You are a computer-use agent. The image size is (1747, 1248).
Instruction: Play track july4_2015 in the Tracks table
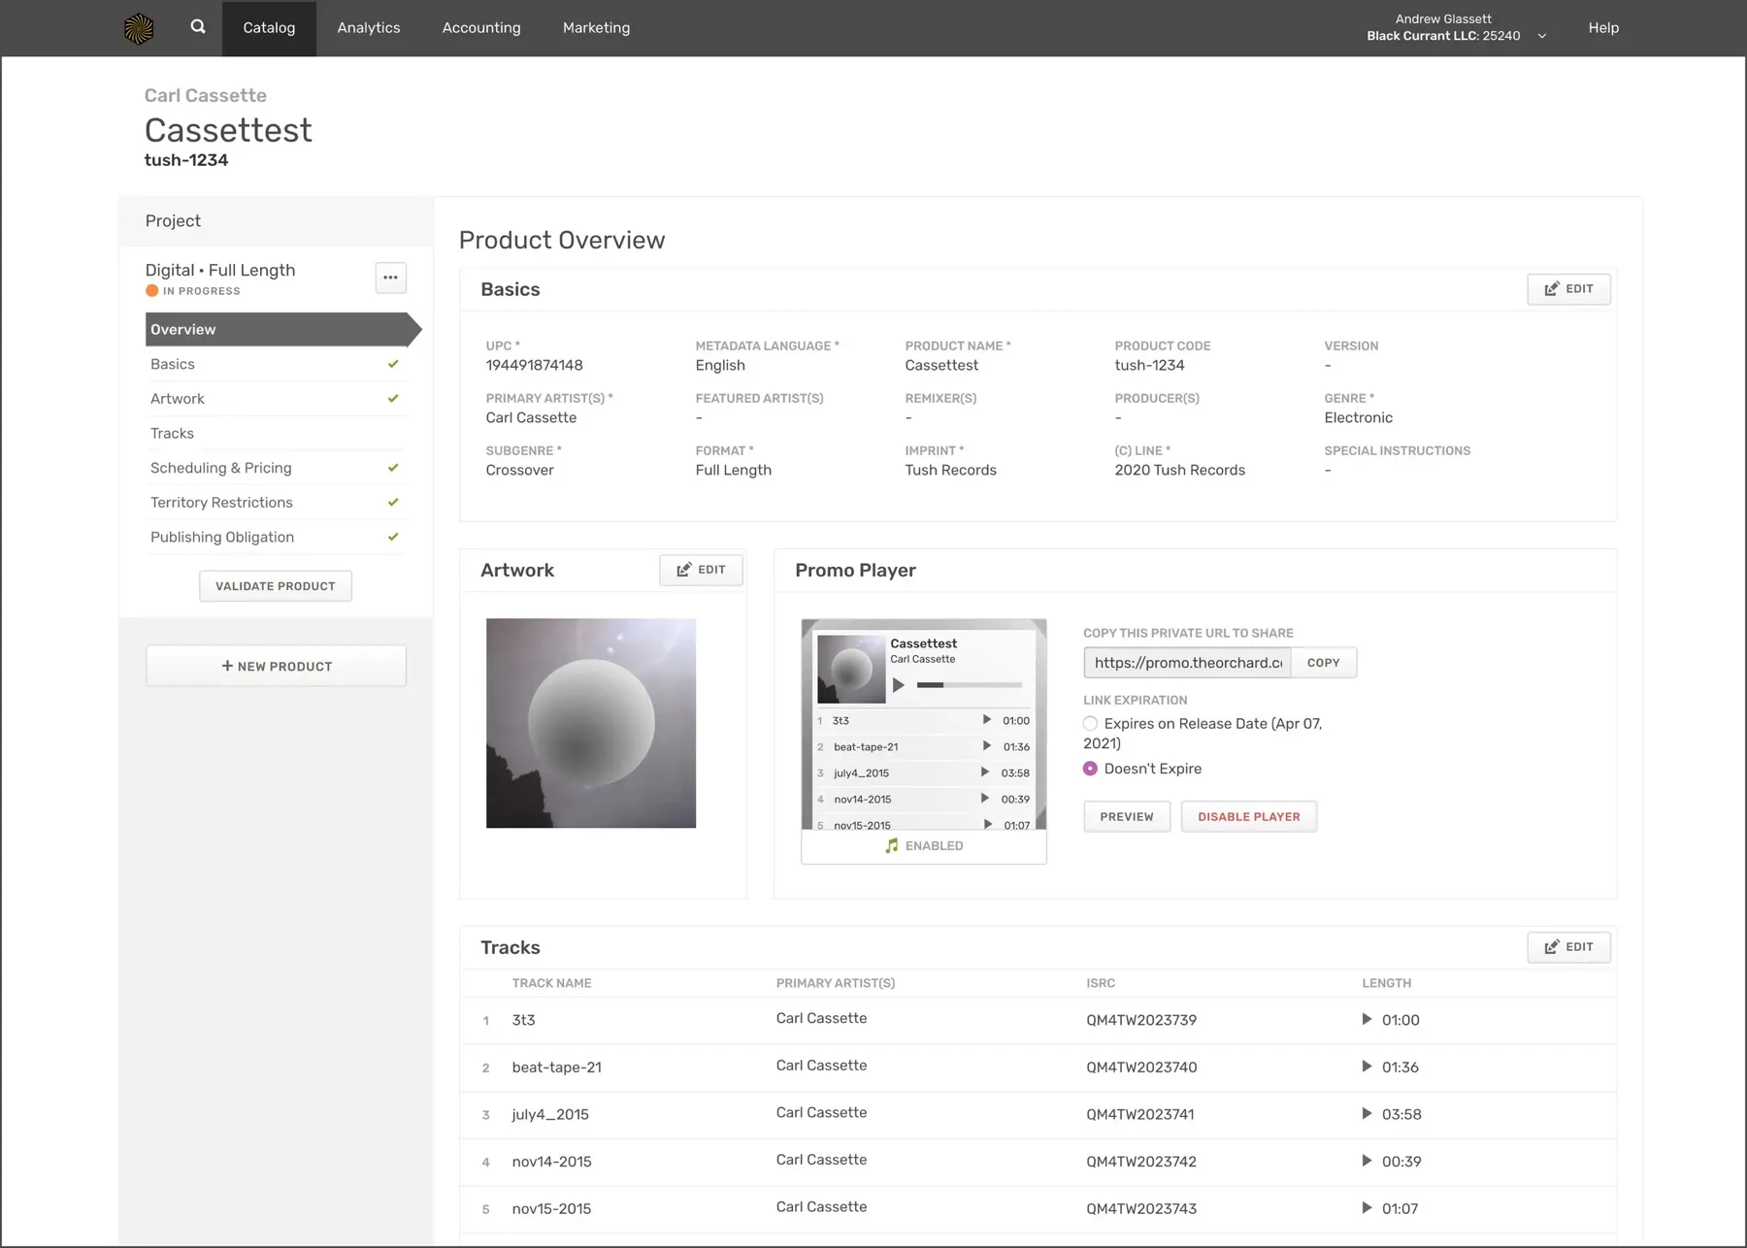pyautogui.click(x=1367, y=1113)
